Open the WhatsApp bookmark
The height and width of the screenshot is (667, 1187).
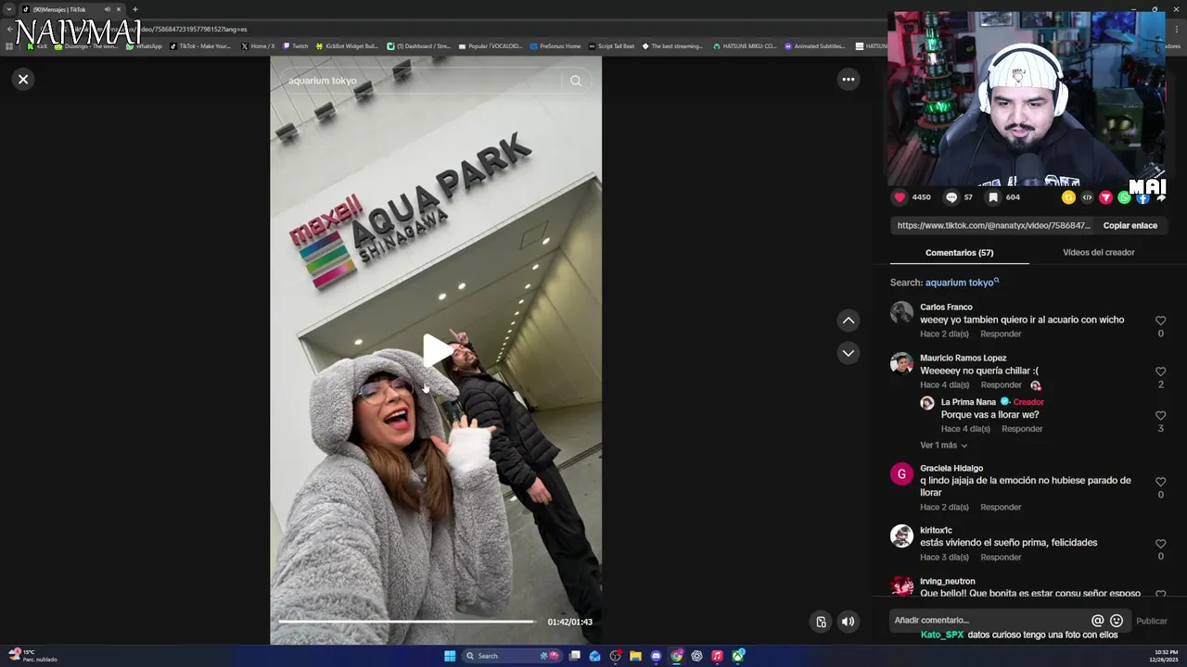(144, 45)
